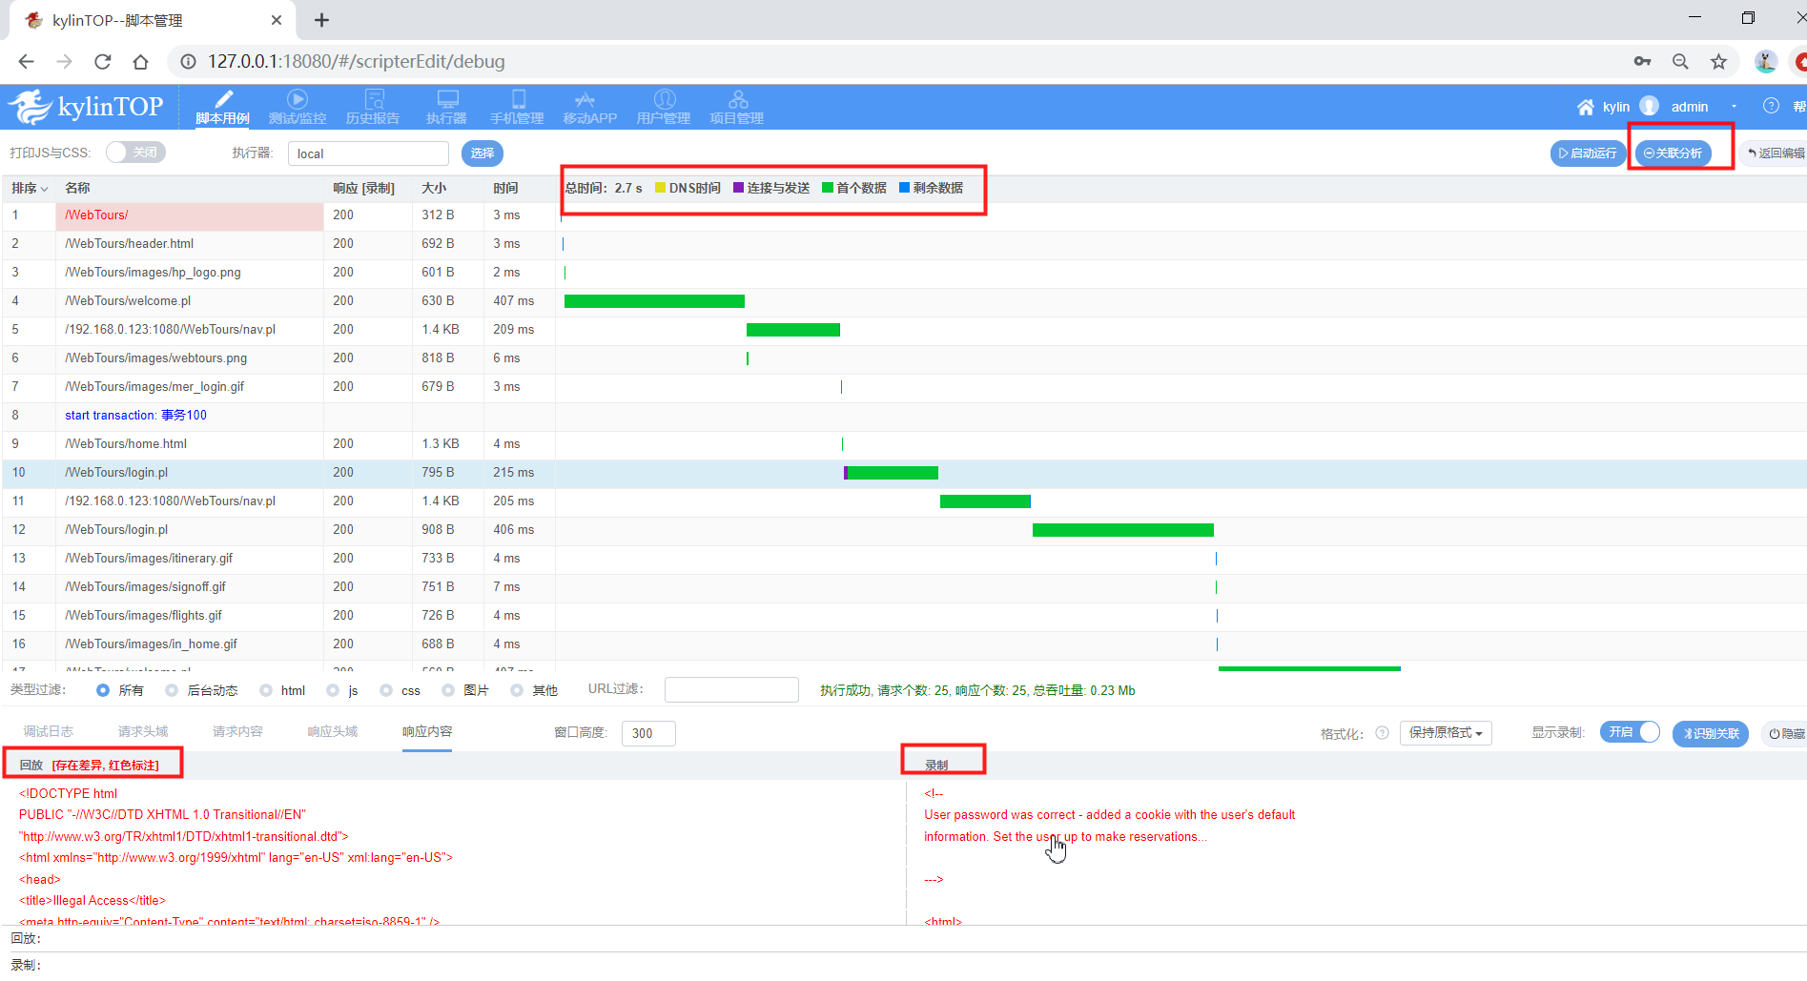The width and height of the screenshot is (1807, 981).
Task: Open 手机管理 phone icon
Action: click(518, 99)
